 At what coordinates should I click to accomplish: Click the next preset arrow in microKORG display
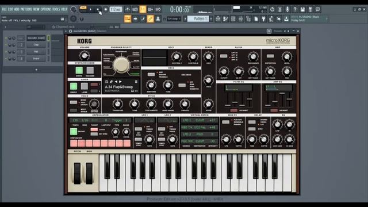click(120, 82)
